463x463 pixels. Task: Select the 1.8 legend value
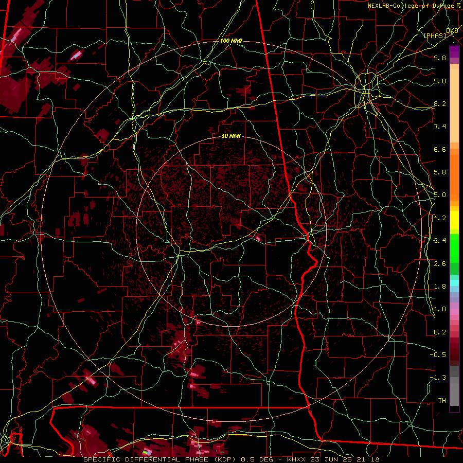coord(440,287)
